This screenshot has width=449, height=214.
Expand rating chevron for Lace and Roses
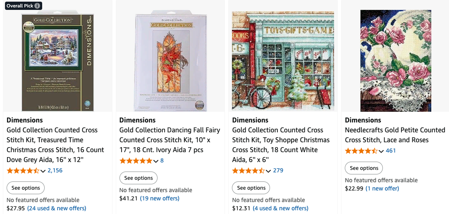click(x=381, y=151)
